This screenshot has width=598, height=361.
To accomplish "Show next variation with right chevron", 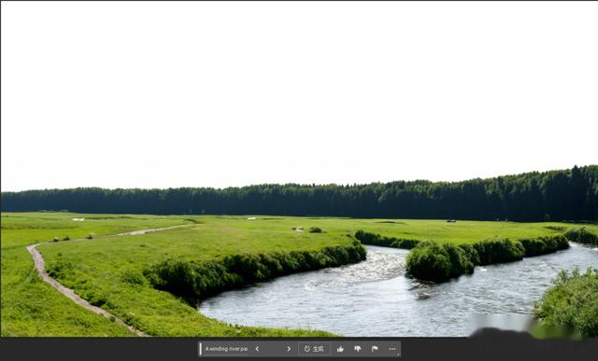I will 289,349.
